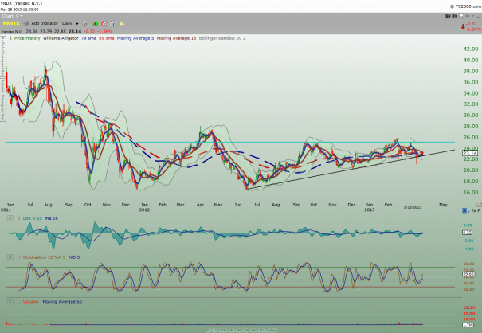Click the 79 sma indicator label
The image size is (482, 333).
tap(88, 38)
